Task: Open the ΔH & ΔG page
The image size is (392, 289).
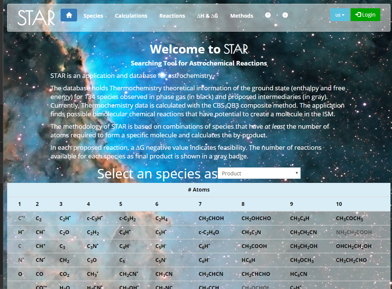Action: 207,16
